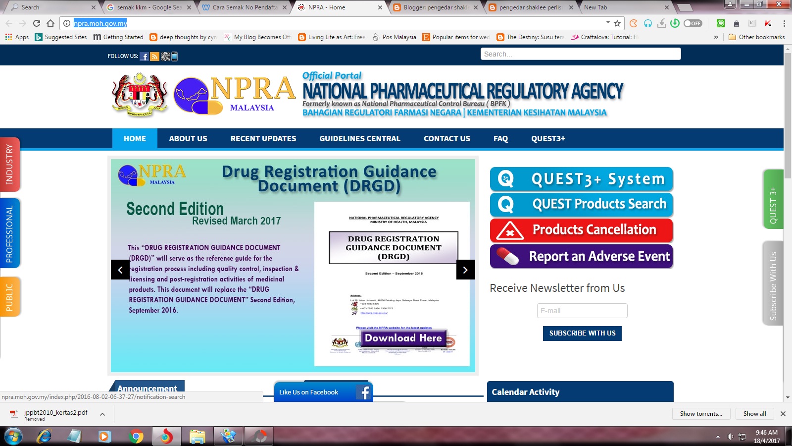
Task: Launch Internet Explorer from the taskbar
Action: [45, 437]
